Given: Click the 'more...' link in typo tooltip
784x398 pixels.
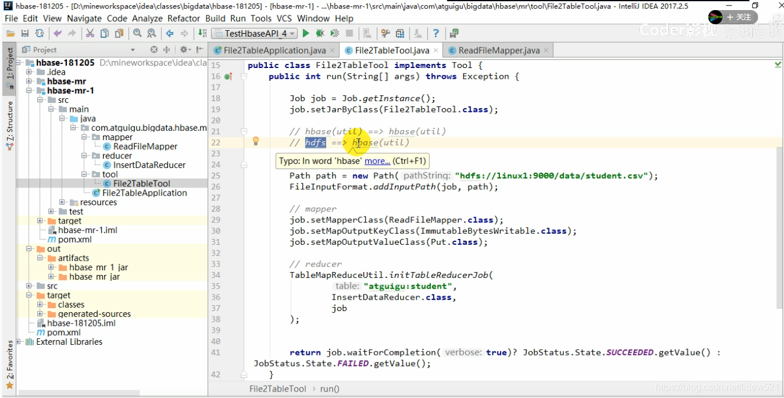Looking at the screenshot, I should pos(377,161).
